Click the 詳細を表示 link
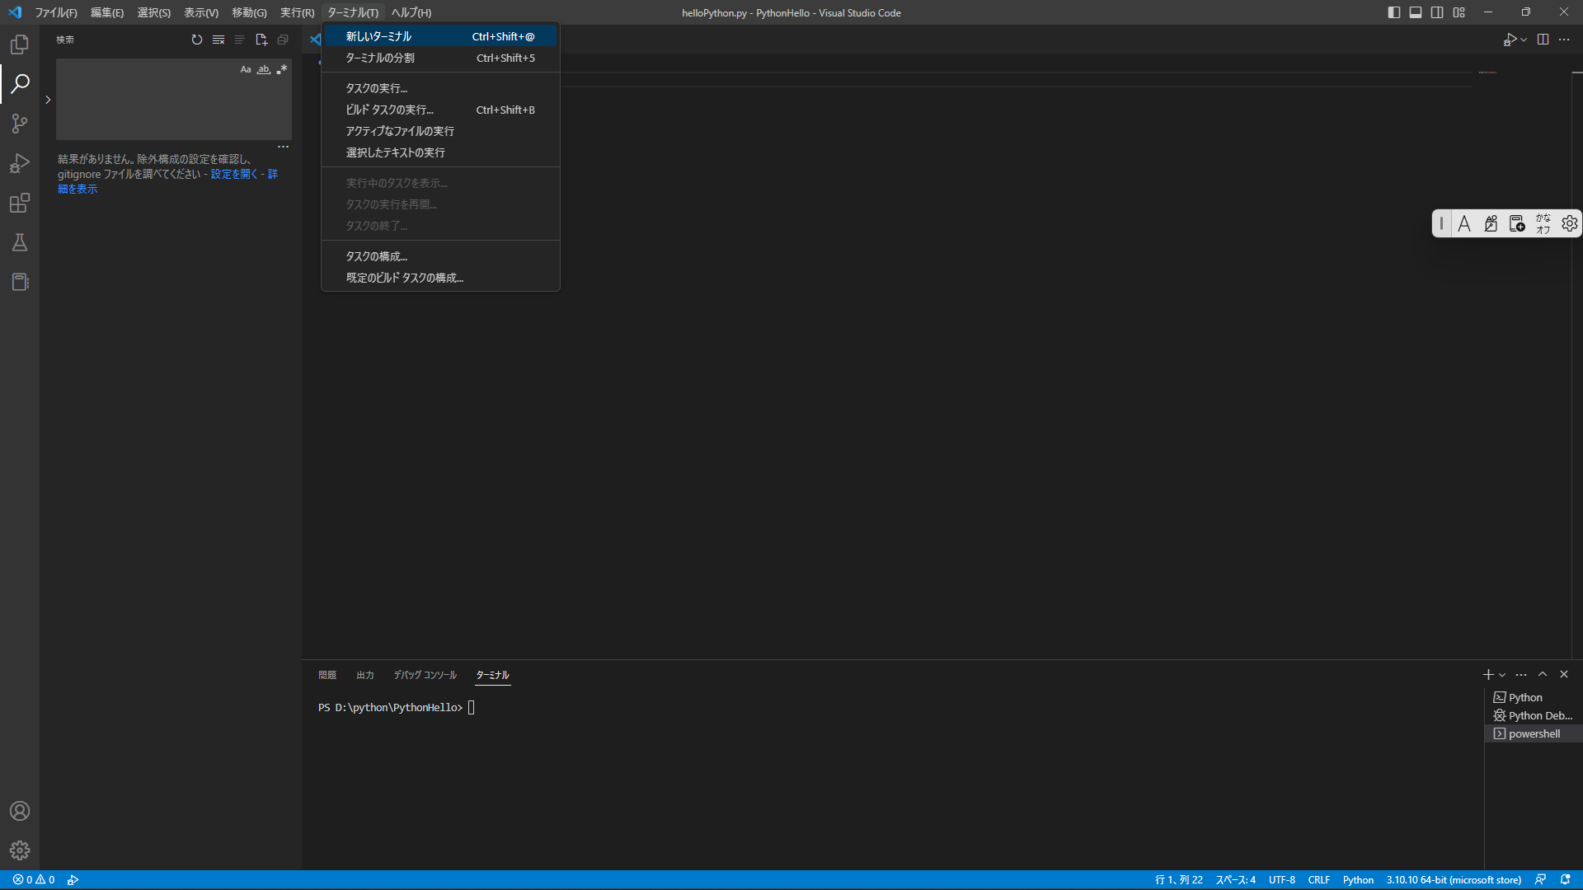Viewport: 1583px width, 890px height. (77, 189)
